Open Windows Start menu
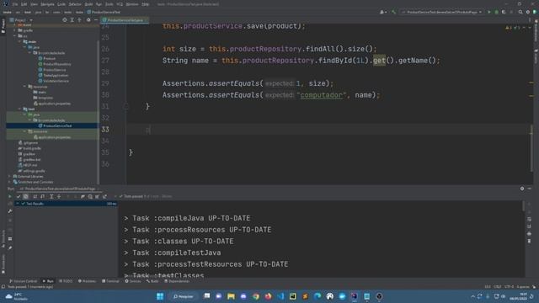 pyautogui.click(x=160, y=296)
